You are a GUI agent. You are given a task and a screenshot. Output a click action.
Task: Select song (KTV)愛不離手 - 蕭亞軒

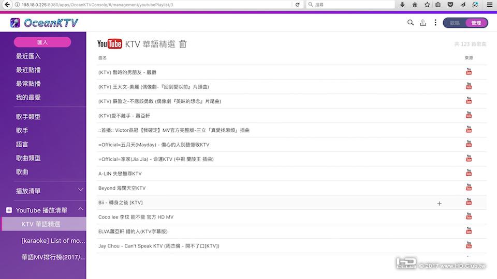[124, 116]
